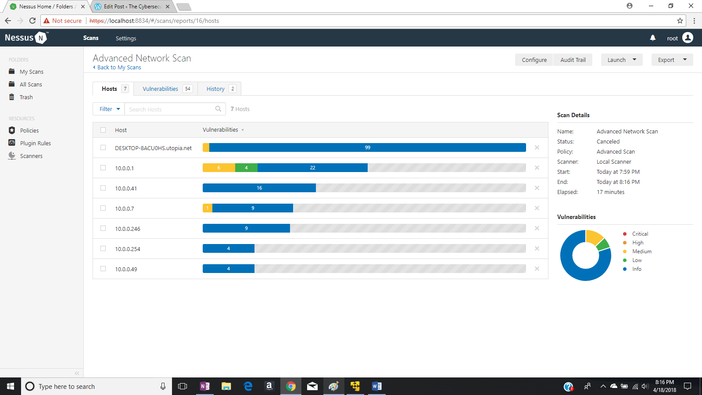Open the Launch dropdown
702x395 pixels.
point(621,59)
